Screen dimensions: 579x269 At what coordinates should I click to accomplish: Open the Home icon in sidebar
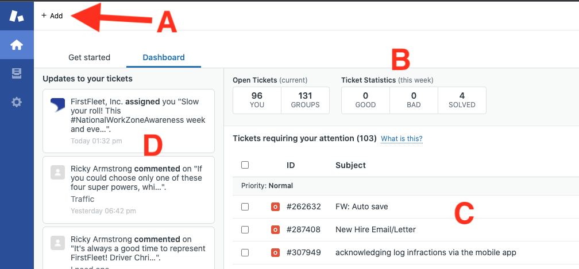17,45
